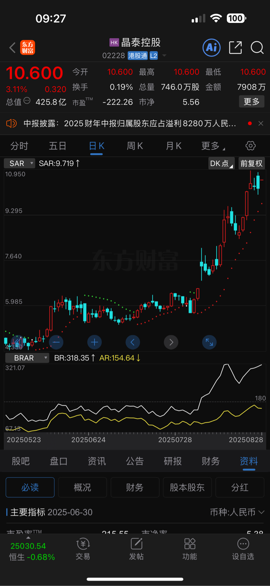The width and height of the screenshot is (270, 586).
Task: Tap the candlestick K-line chart area
Action: [135, 260]
